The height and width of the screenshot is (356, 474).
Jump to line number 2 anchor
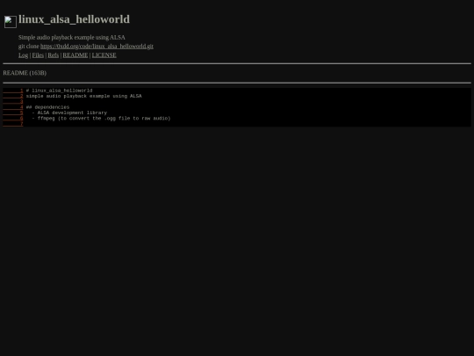tap(13, 96)
